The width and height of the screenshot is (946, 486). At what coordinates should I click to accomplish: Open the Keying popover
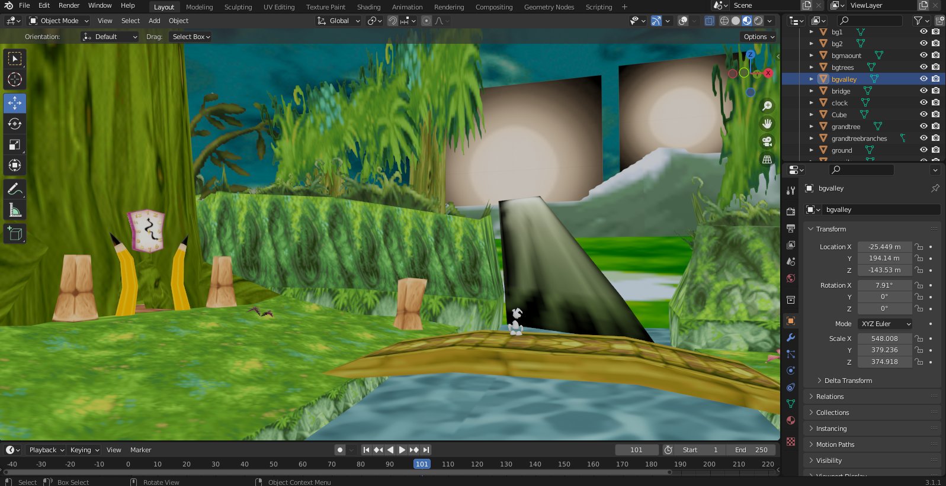click(x=85, y=450)
